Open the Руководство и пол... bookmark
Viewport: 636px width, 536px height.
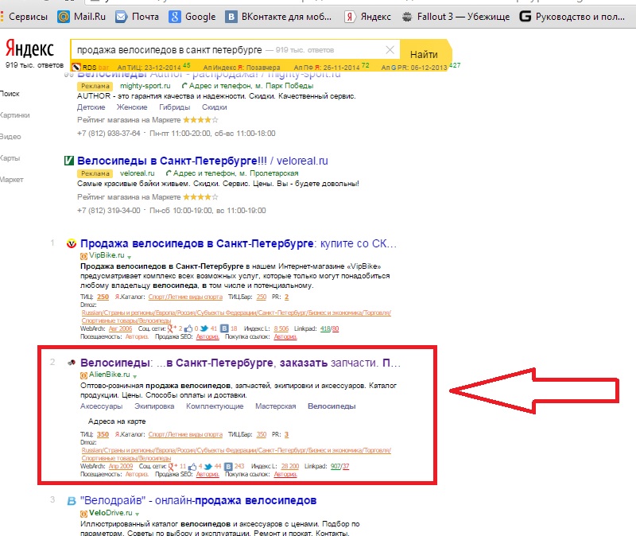(x=572, y=17)
